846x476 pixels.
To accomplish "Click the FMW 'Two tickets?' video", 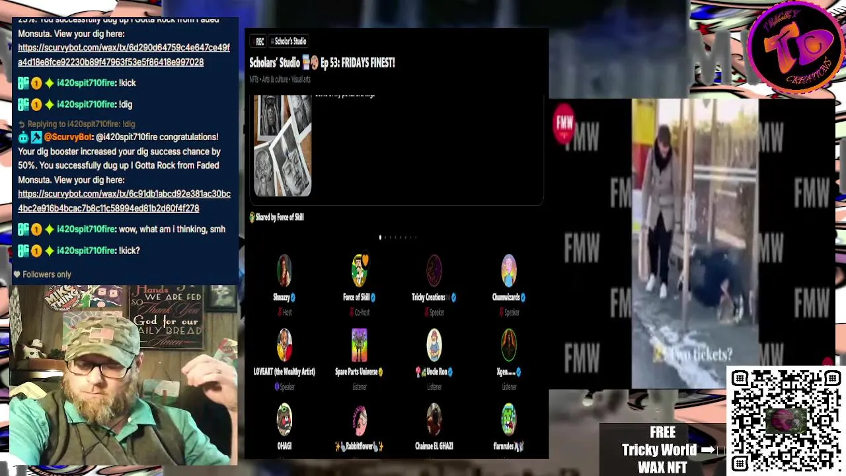I will (x=695, y=243).
